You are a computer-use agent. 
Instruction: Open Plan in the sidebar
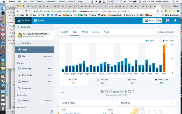coord(35,56)
